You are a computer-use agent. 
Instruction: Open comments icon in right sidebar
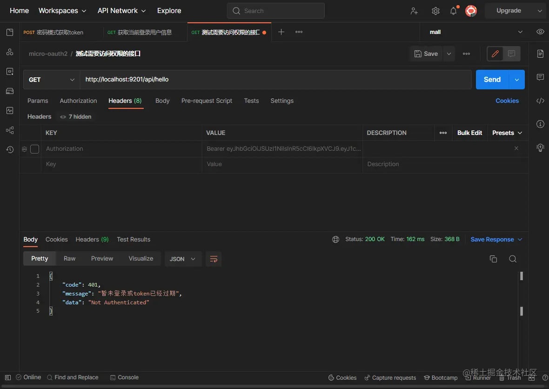(x=540, y=77)
